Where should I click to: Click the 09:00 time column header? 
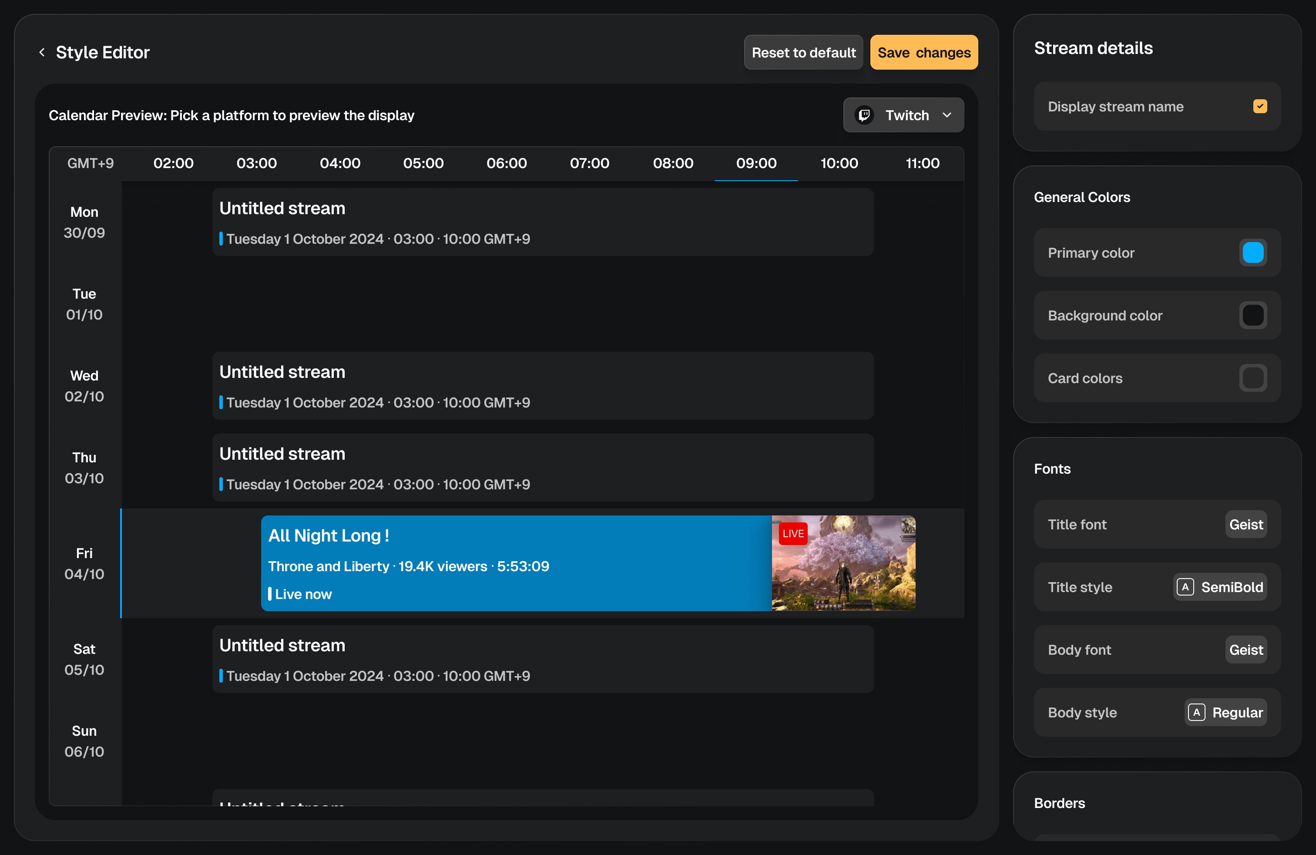pos(756,163)
